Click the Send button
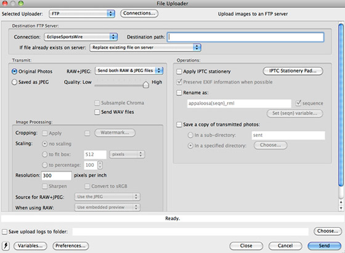Image resolution: width=345 pixels, height=253 pixels. pyautogui.click(x=324, y=246)
